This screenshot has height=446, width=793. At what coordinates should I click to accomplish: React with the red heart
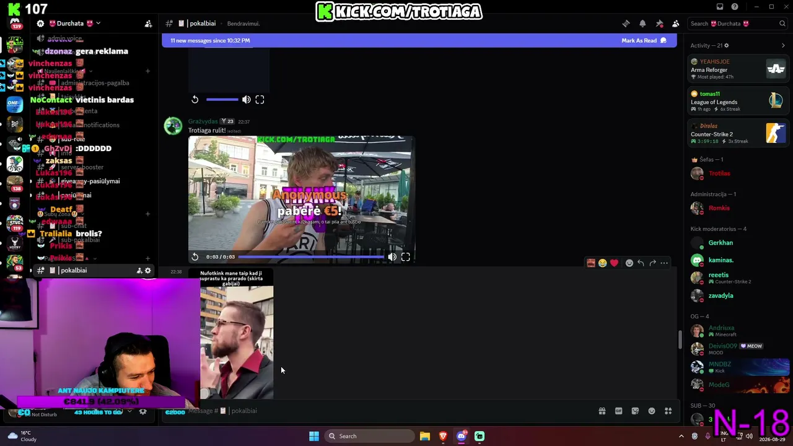[614, 263]
